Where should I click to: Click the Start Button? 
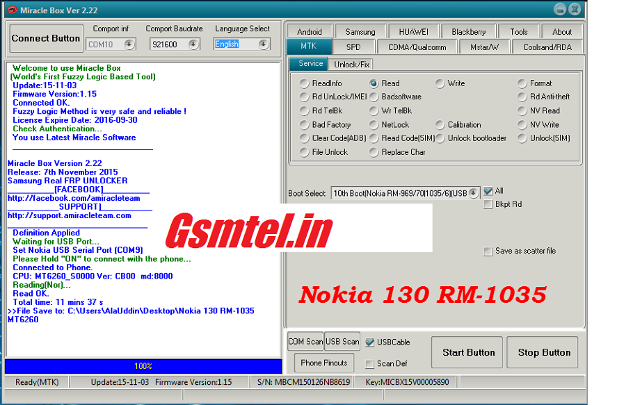coord(468,353)
